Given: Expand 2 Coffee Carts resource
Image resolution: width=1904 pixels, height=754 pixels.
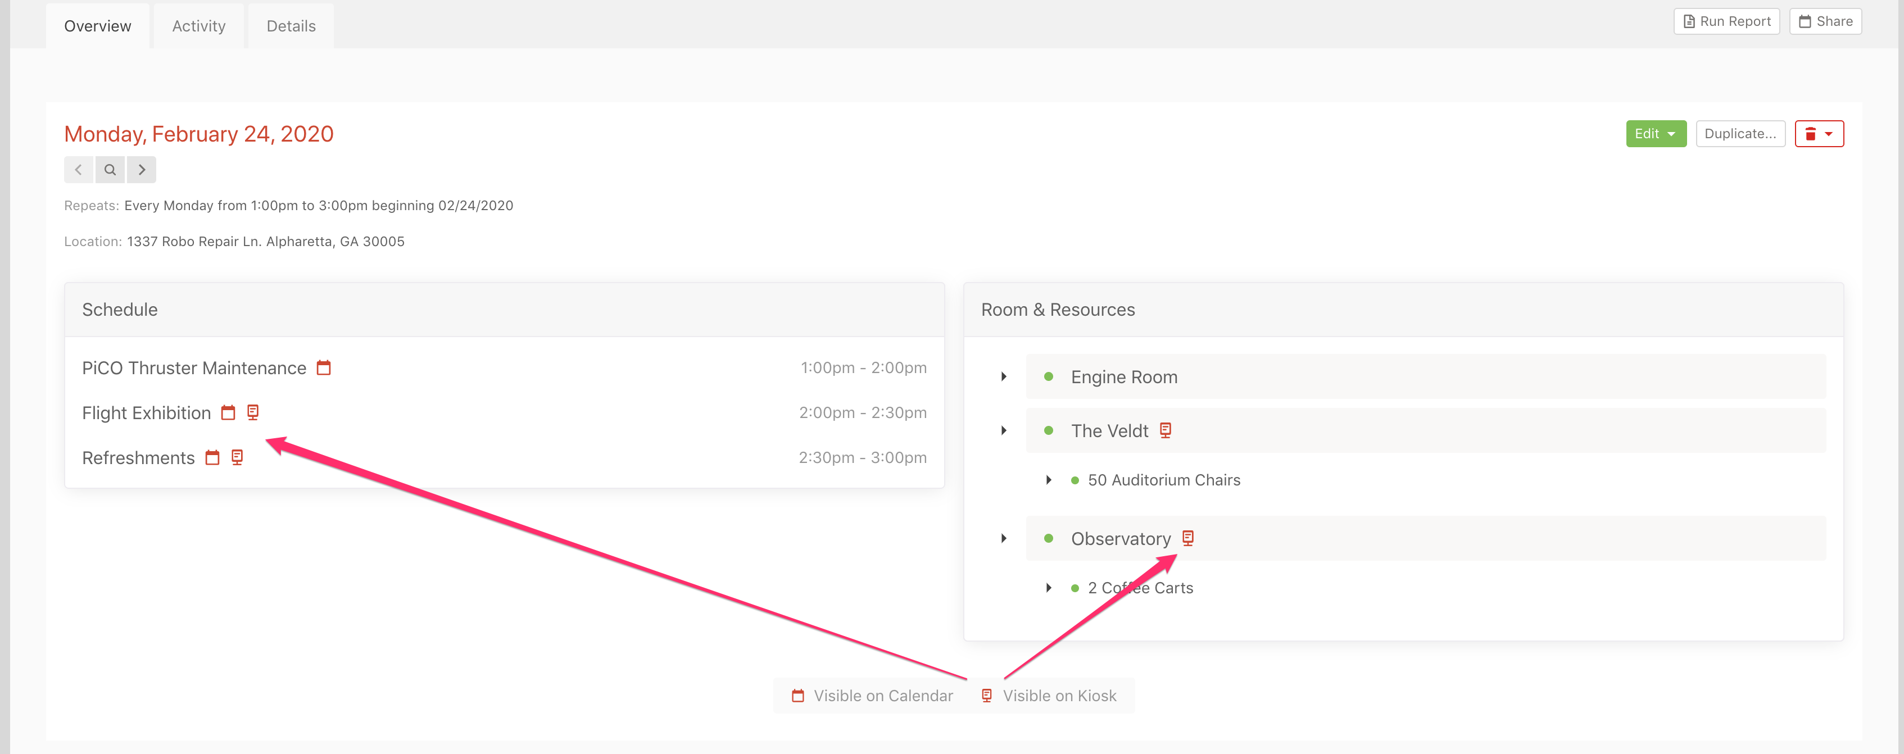Looking at the screenshot, I should click(1049, 588).
